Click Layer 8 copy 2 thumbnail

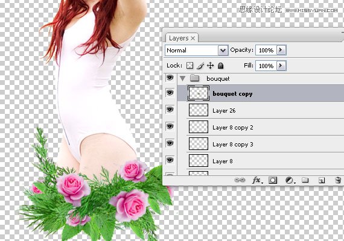tap(199, 127)
